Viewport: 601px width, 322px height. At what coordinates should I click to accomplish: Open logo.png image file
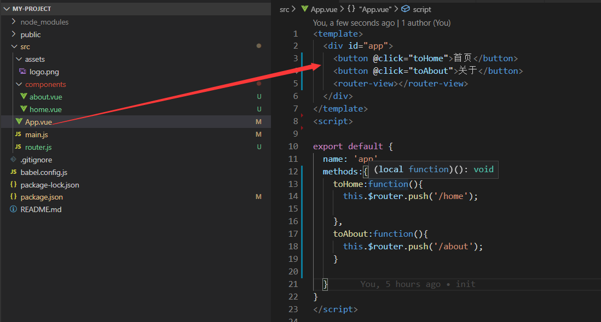[44, 72]
